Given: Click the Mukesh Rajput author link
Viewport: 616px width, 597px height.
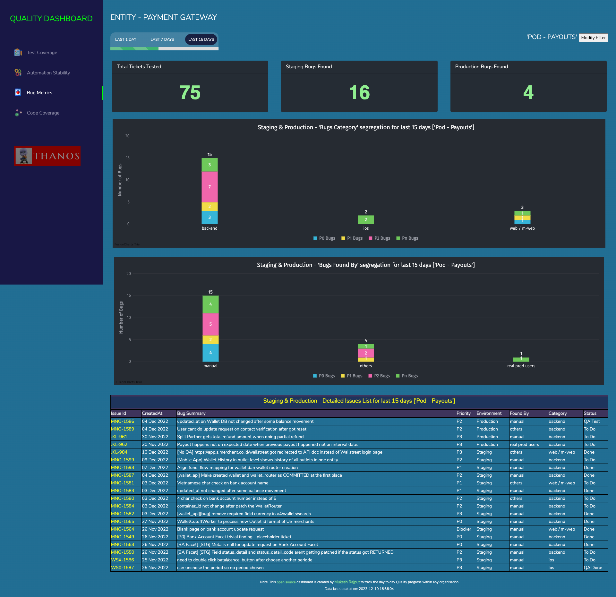Looking at the screenshot, I should click(347, 582).
